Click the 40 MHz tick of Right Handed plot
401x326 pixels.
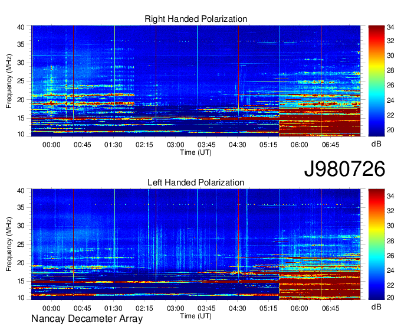(21, 27)
